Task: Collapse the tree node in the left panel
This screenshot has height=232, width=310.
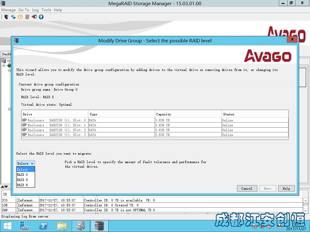Action: 4,66
